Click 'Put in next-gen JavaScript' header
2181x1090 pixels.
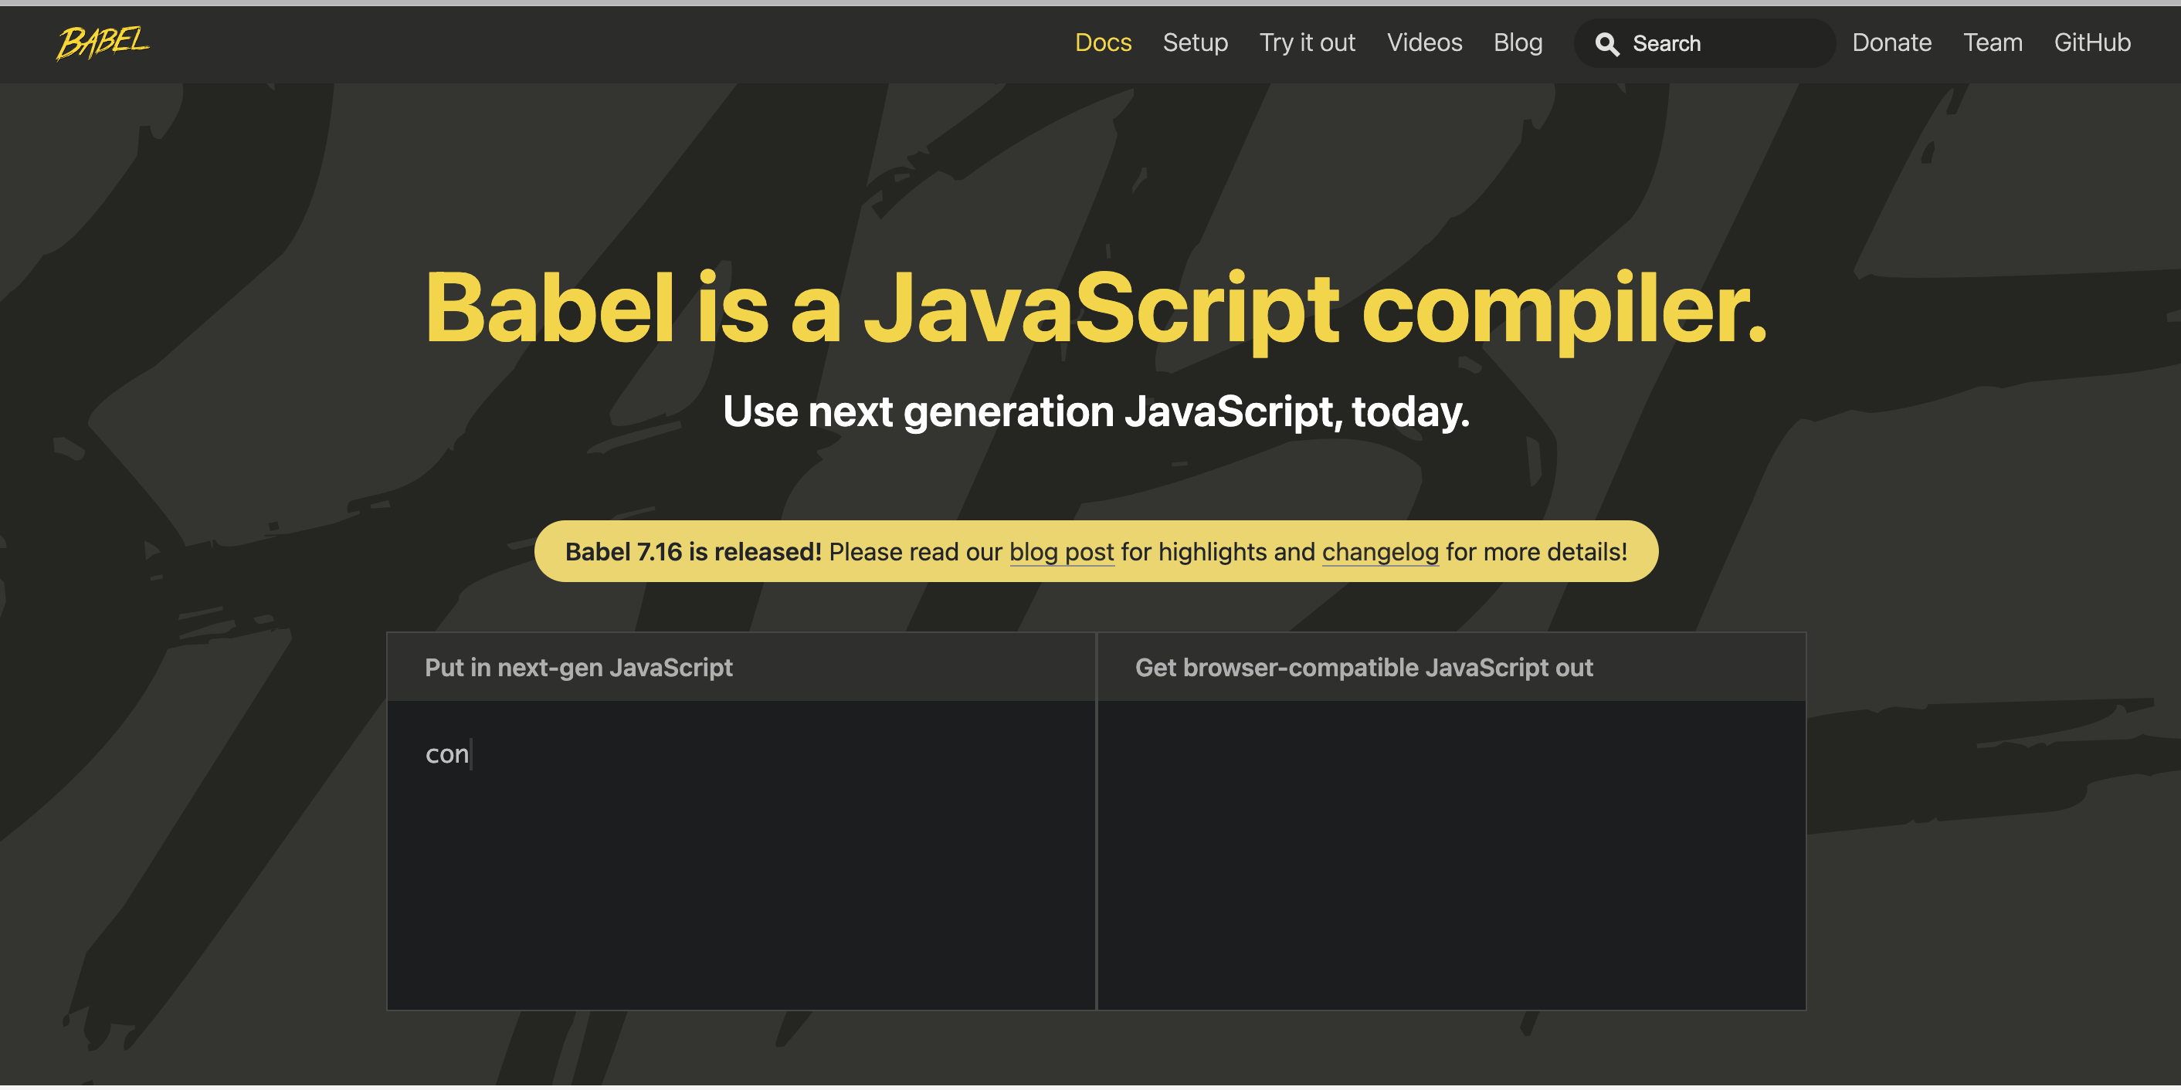click(x=578, y=668)
